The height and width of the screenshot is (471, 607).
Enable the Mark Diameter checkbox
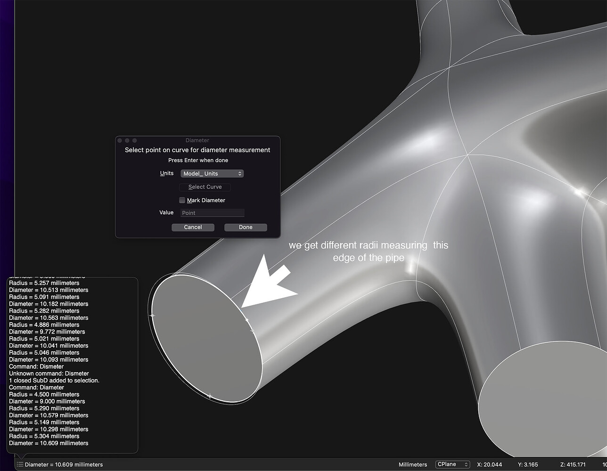click(182, 200)
